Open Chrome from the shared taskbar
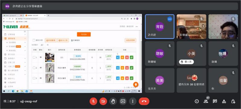Viewport: 241px width, 109px height. pos(18,91)
